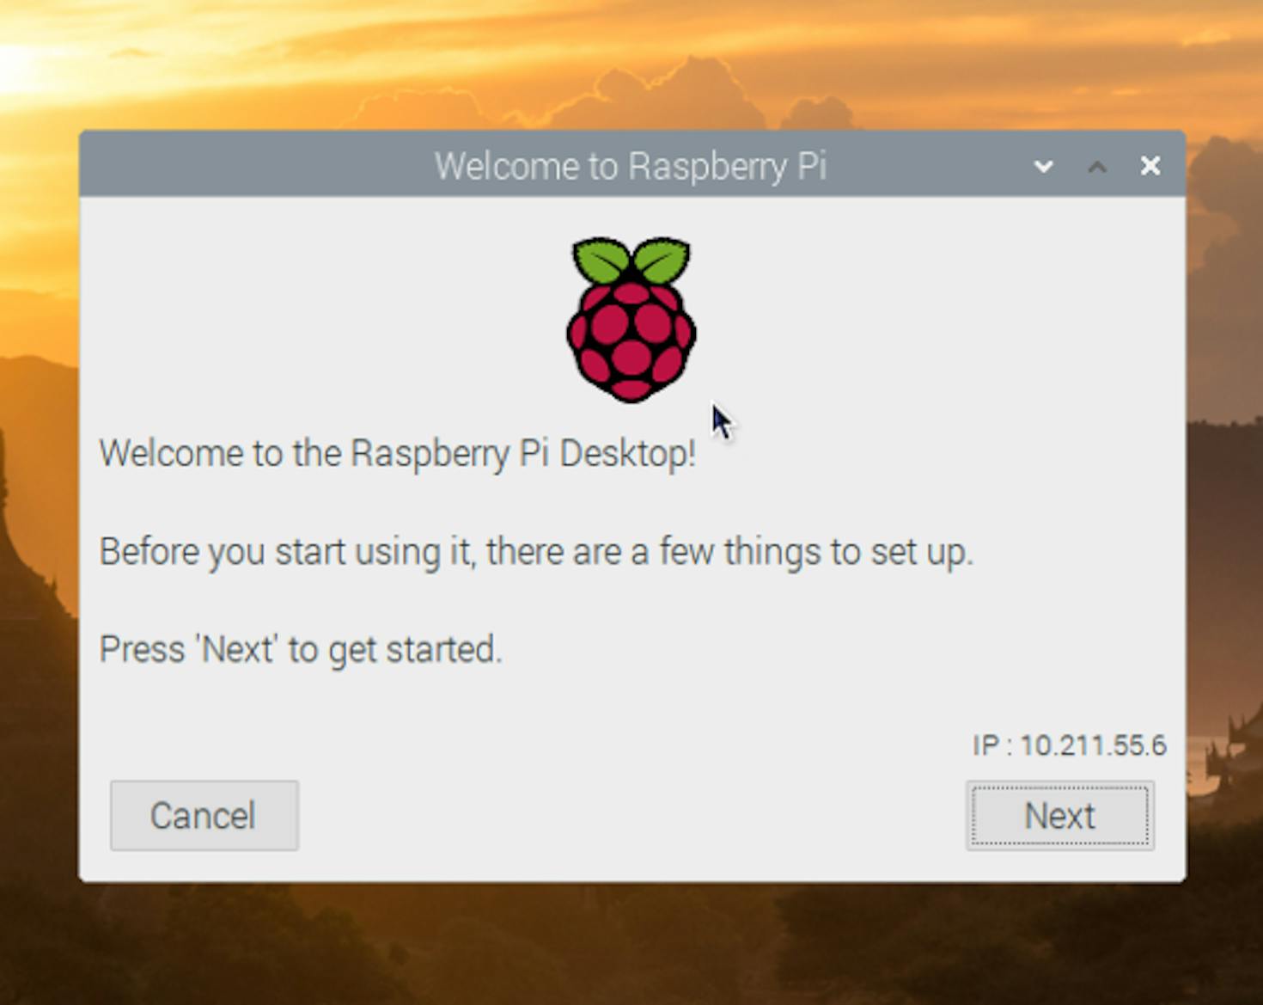Viewport: 1263px width, 1005px height.
Task: Click the Raspberry Pi logo image
Action: [631, 320]
